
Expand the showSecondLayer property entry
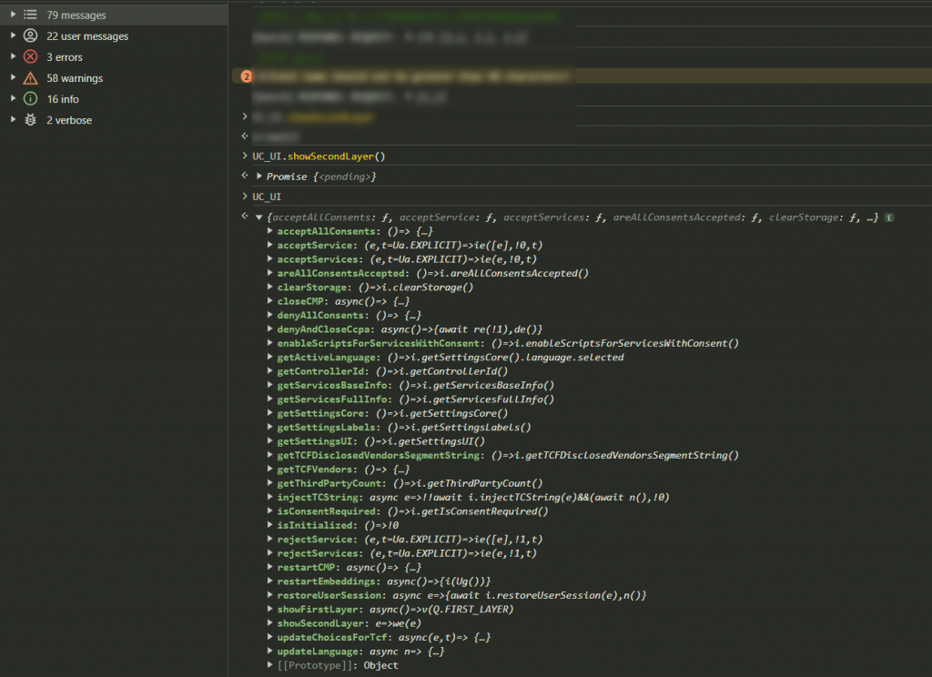(269, 623)
